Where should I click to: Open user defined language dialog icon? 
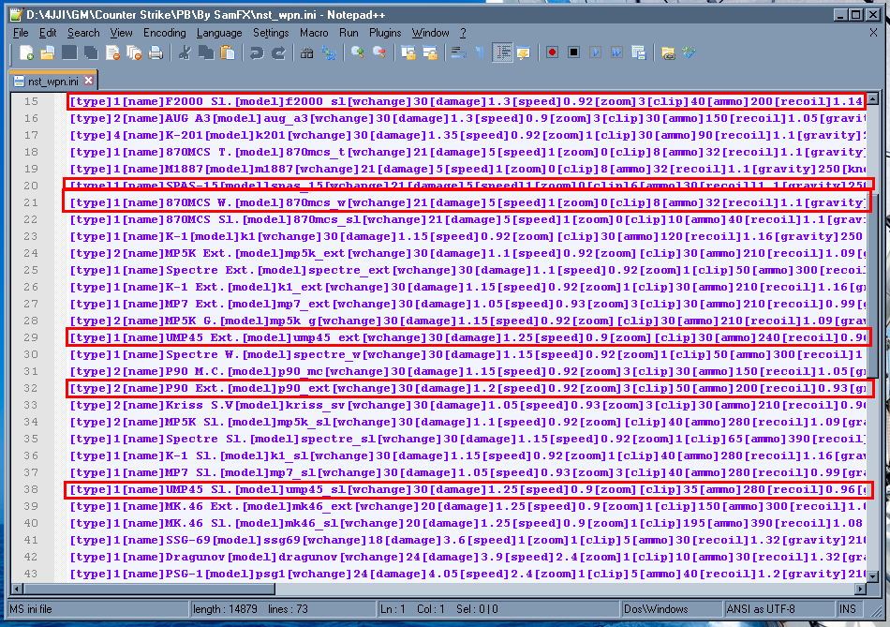pyautogui.click(x=524, y=52)
